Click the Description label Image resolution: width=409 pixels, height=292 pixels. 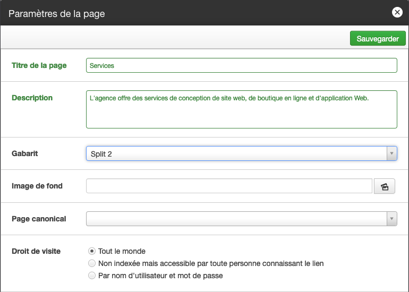(32, 98)
